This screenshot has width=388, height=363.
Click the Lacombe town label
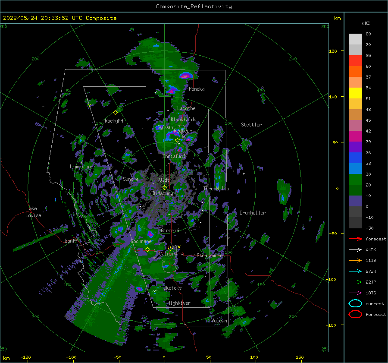pyautogui.click(x=186, y=108)
